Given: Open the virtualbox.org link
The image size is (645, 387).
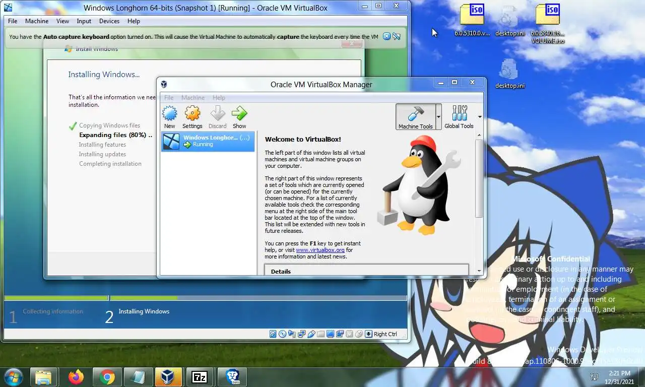Looking at the screenshot, I should [320, 250].
